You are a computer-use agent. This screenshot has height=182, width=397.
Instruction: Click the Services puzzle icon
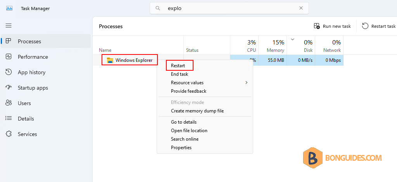coord(9,134)
